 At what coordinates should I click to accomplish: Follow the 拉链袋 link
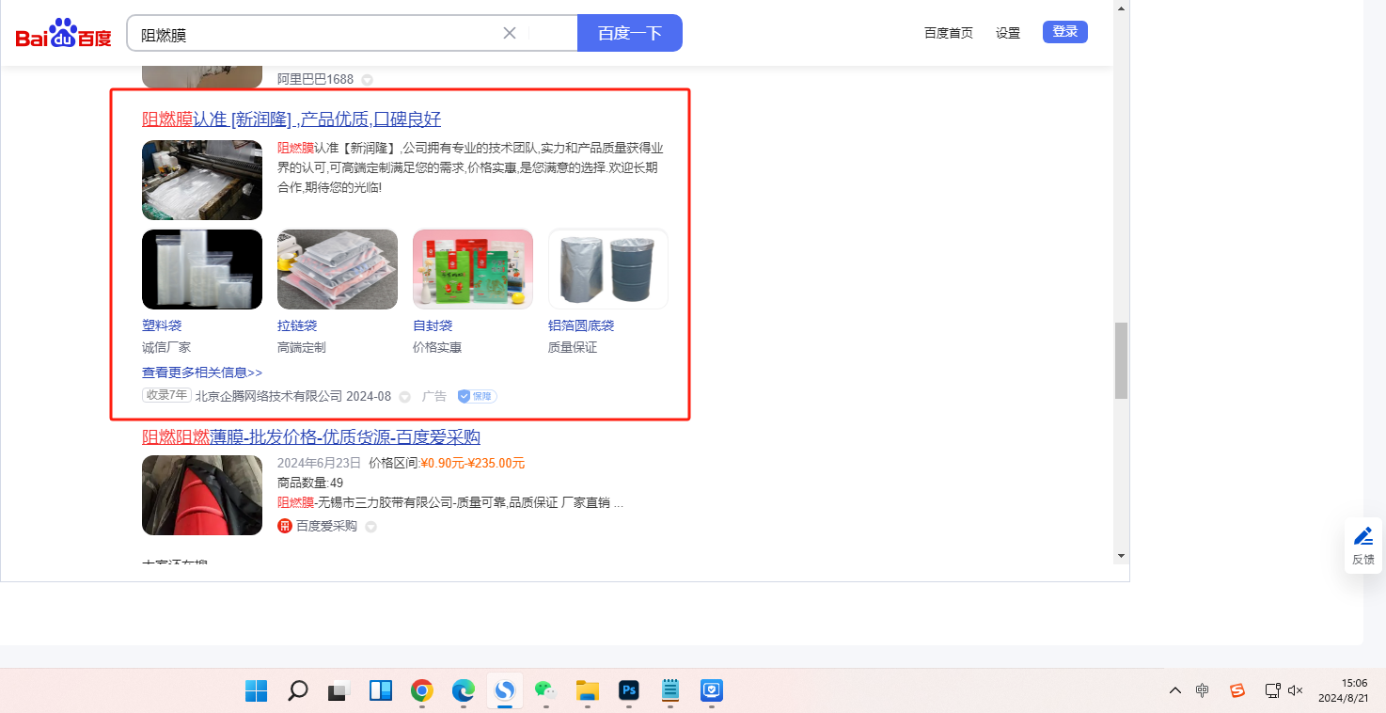click(x=297, y=325)
